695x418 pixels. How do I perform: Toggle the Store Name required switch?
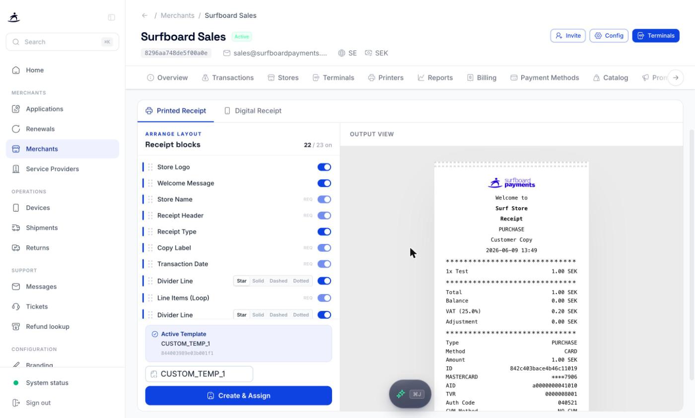(x=324, y=199)
